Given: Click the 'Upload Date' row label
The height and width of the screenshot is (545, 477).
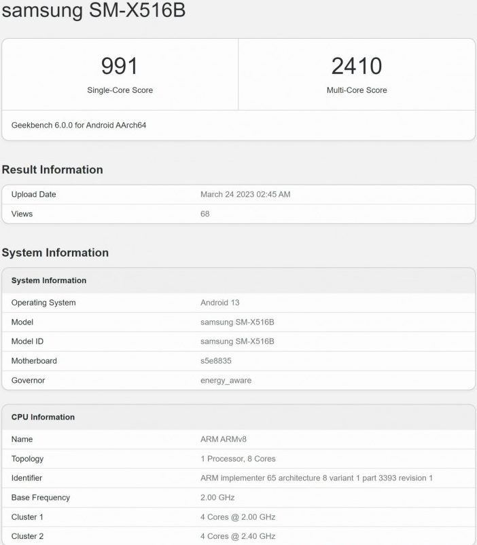Looking at the screenshot, I should tap(34, 194).
